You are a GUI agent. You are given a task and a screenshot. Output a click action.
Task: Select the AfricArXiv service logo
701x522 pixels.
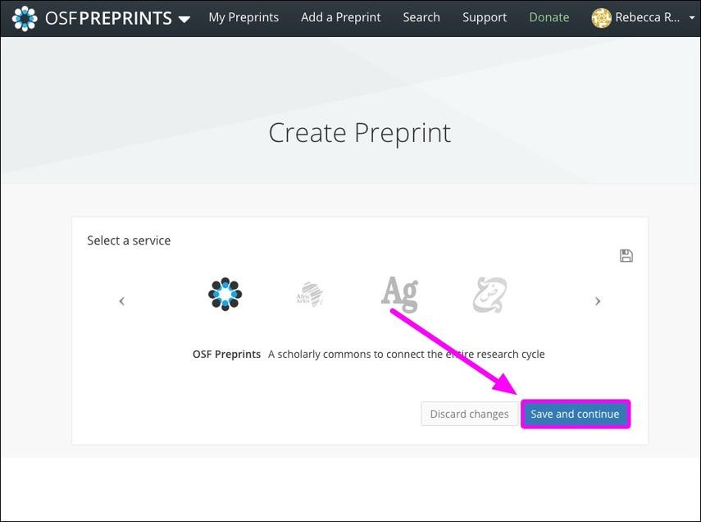[310, 295]
